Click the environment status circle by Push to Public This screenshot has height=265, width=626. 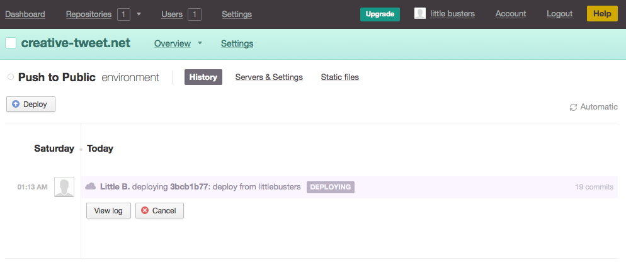11,77
